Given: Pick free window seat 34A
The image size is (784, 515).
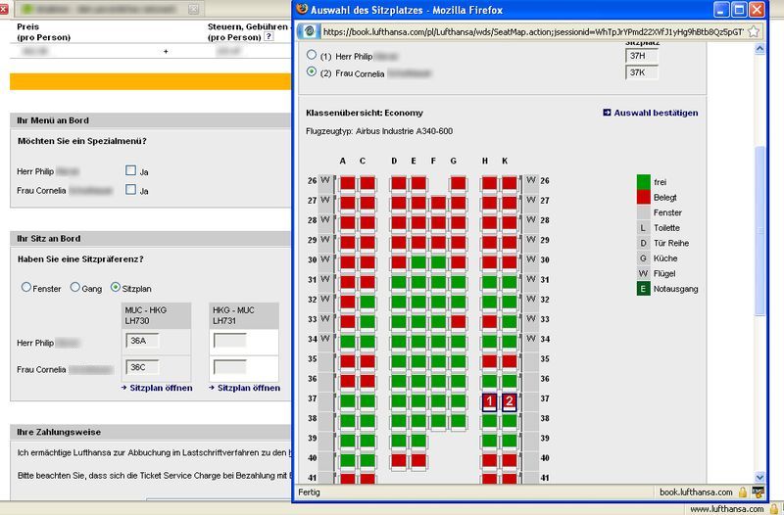Looking at the screenshot, I should click(348, 342).
